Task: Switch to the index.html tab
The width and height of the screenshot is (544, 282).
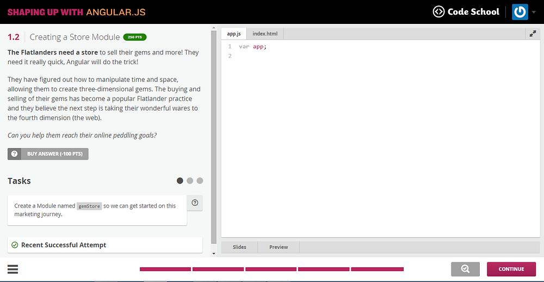Action: click(x=265, y=34)
